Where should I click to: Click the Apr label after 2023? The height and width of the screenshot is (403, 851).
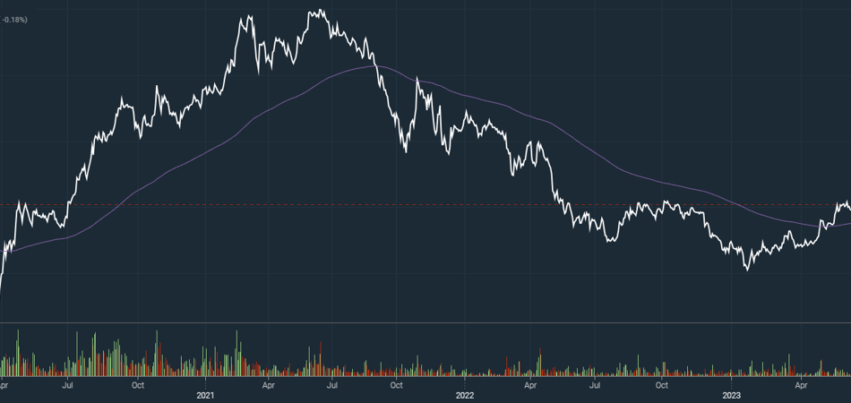pos(800,386)
